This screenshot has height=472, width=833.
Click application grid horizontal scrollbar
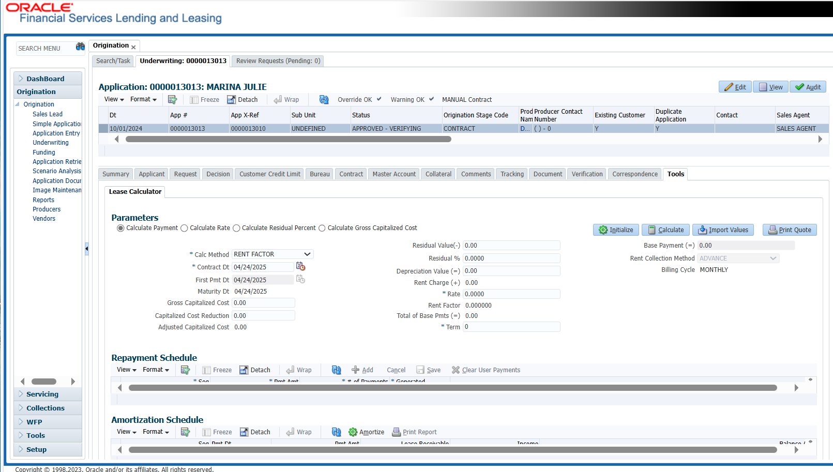[289, 139]
